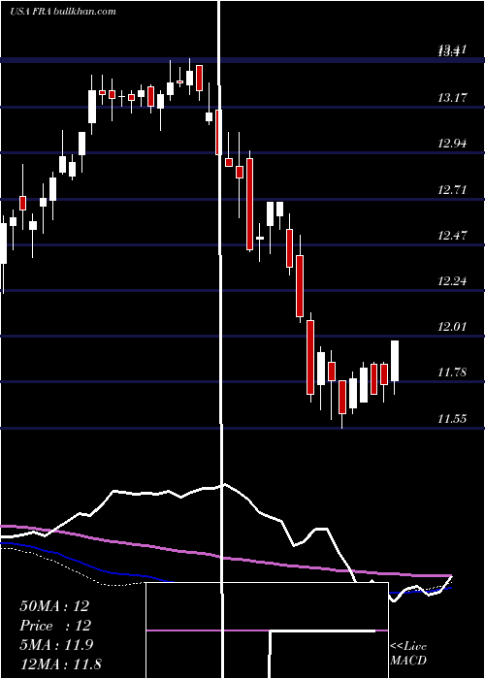Click the 50MA : 12 readout
Viewport: 485px width, 679px height.
tap(54, 606)
